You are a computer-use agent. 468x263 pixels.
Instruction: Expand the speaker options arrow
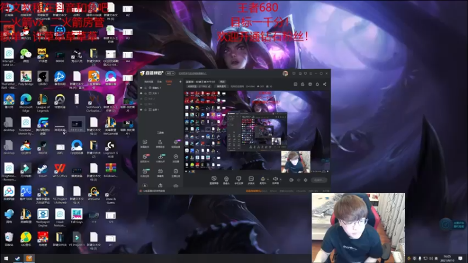[280, 179]
